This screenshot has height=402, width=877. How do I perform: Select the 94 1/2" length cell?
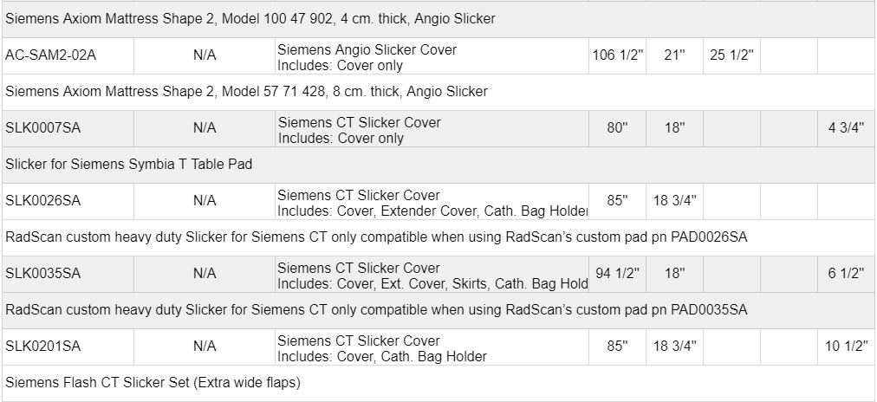point(616,274)
